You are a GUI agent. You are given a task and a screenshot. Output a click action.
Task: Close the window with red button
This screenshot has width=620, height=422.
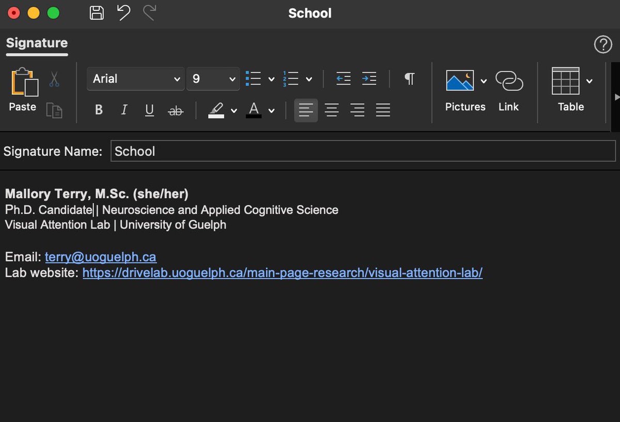click(x=14, y=13)
